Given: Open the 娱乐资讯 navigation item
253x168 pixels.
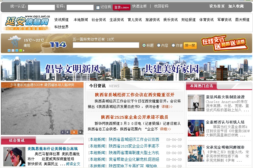Looking at the screenshot, I should click(170, 20).
